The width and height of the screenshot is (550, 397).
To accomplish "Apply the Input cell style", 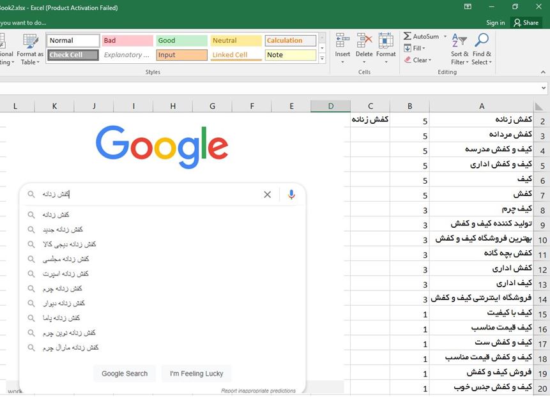I will click(x=181, y=55).
